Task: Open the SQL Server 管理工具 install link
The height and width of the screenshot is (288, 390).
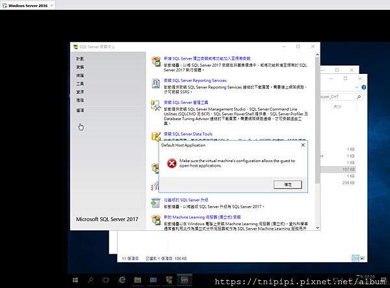Action: pos(186,102)
